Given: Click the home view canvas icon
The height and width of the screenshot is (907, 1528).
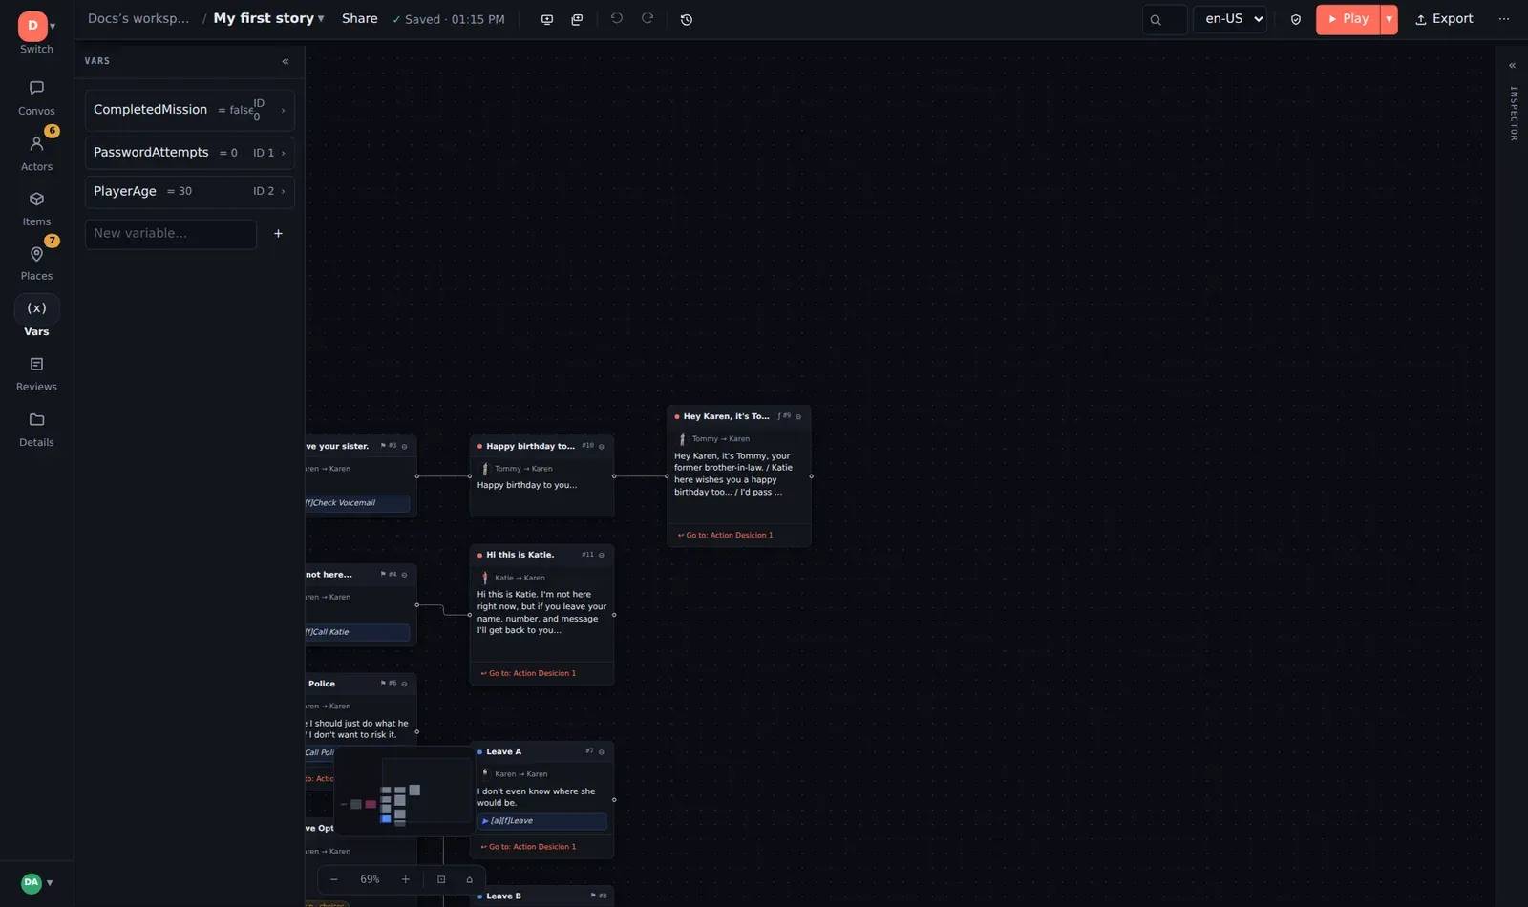Looking at the screenshot, I should (469, 879).
